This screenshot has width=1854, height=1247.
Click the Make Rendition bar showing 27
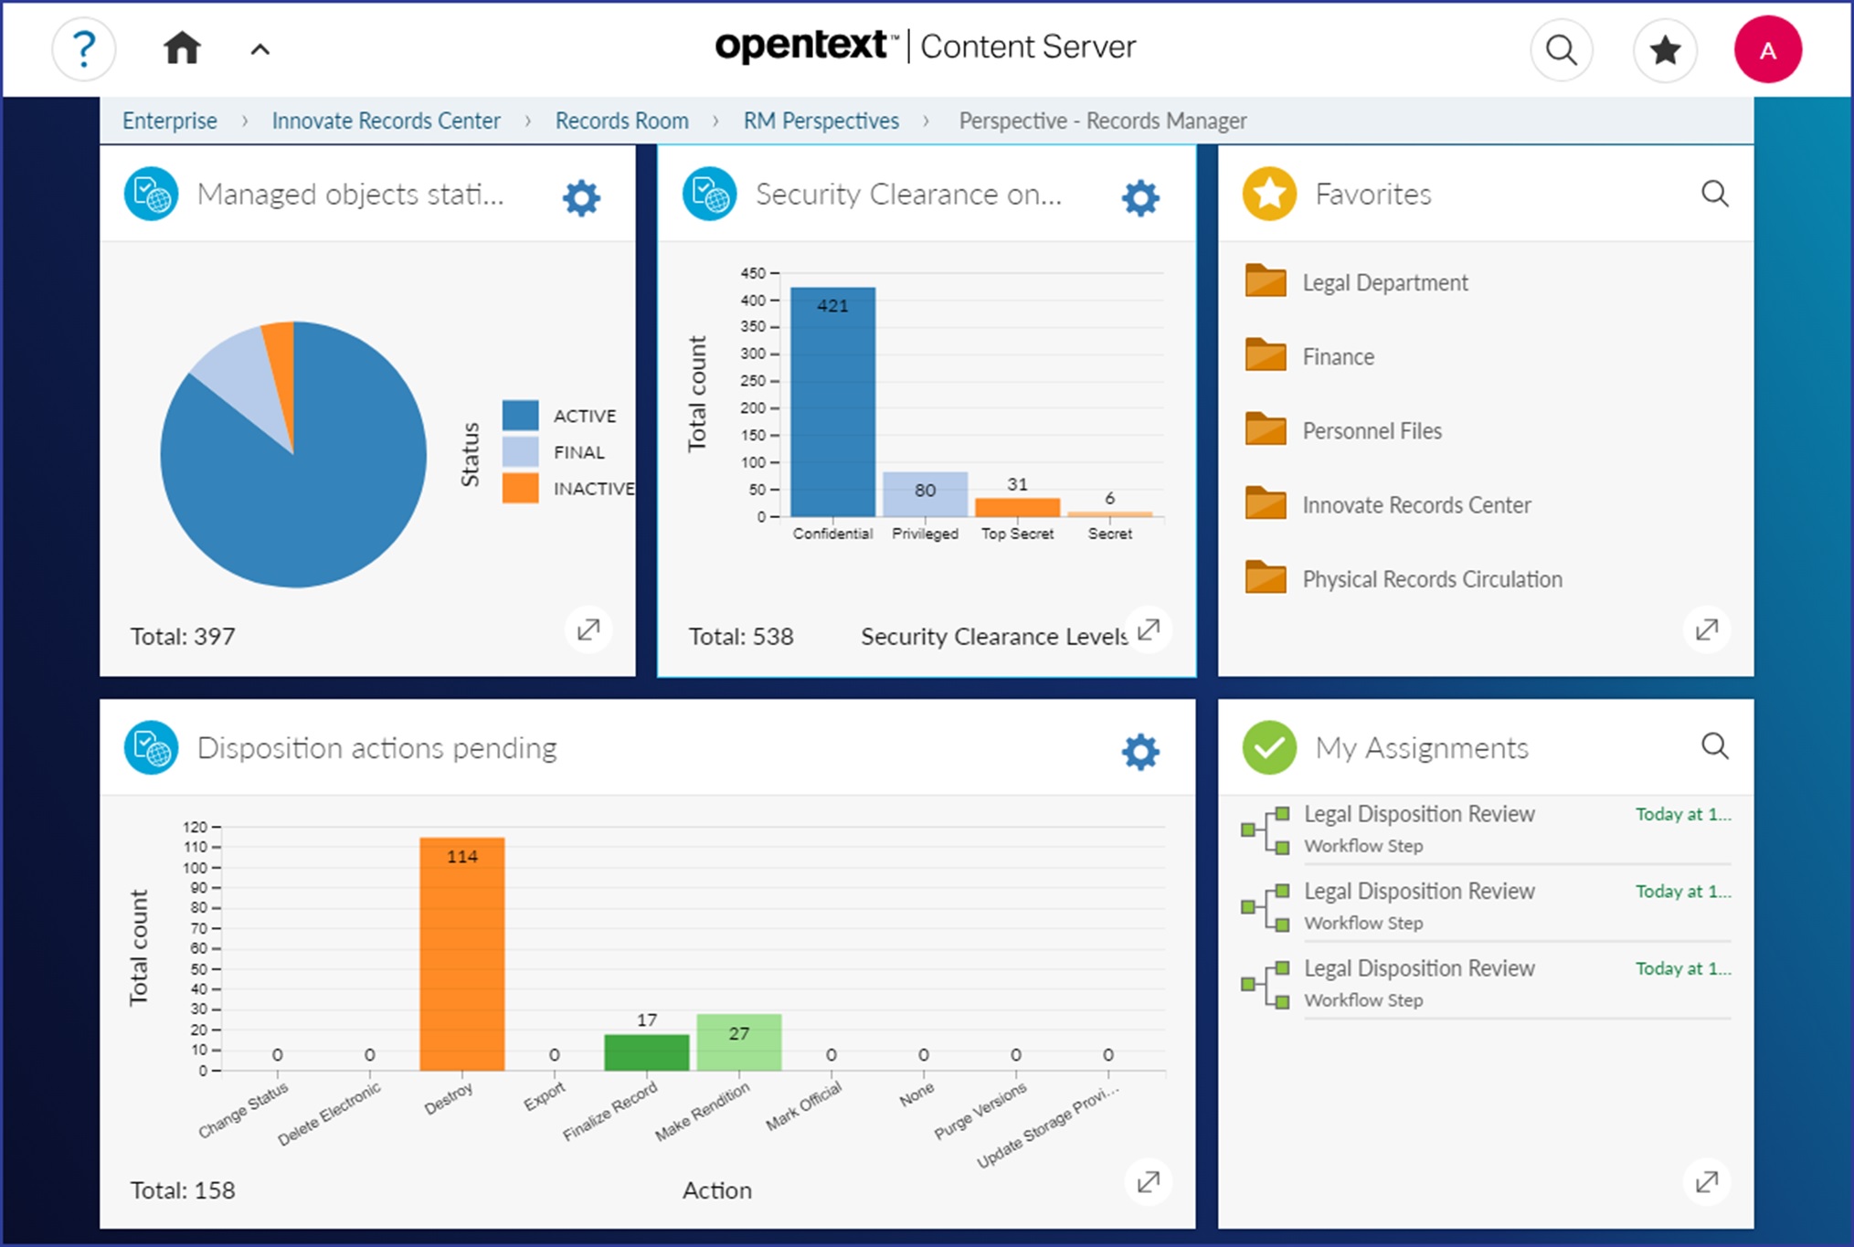point(738,1042)
